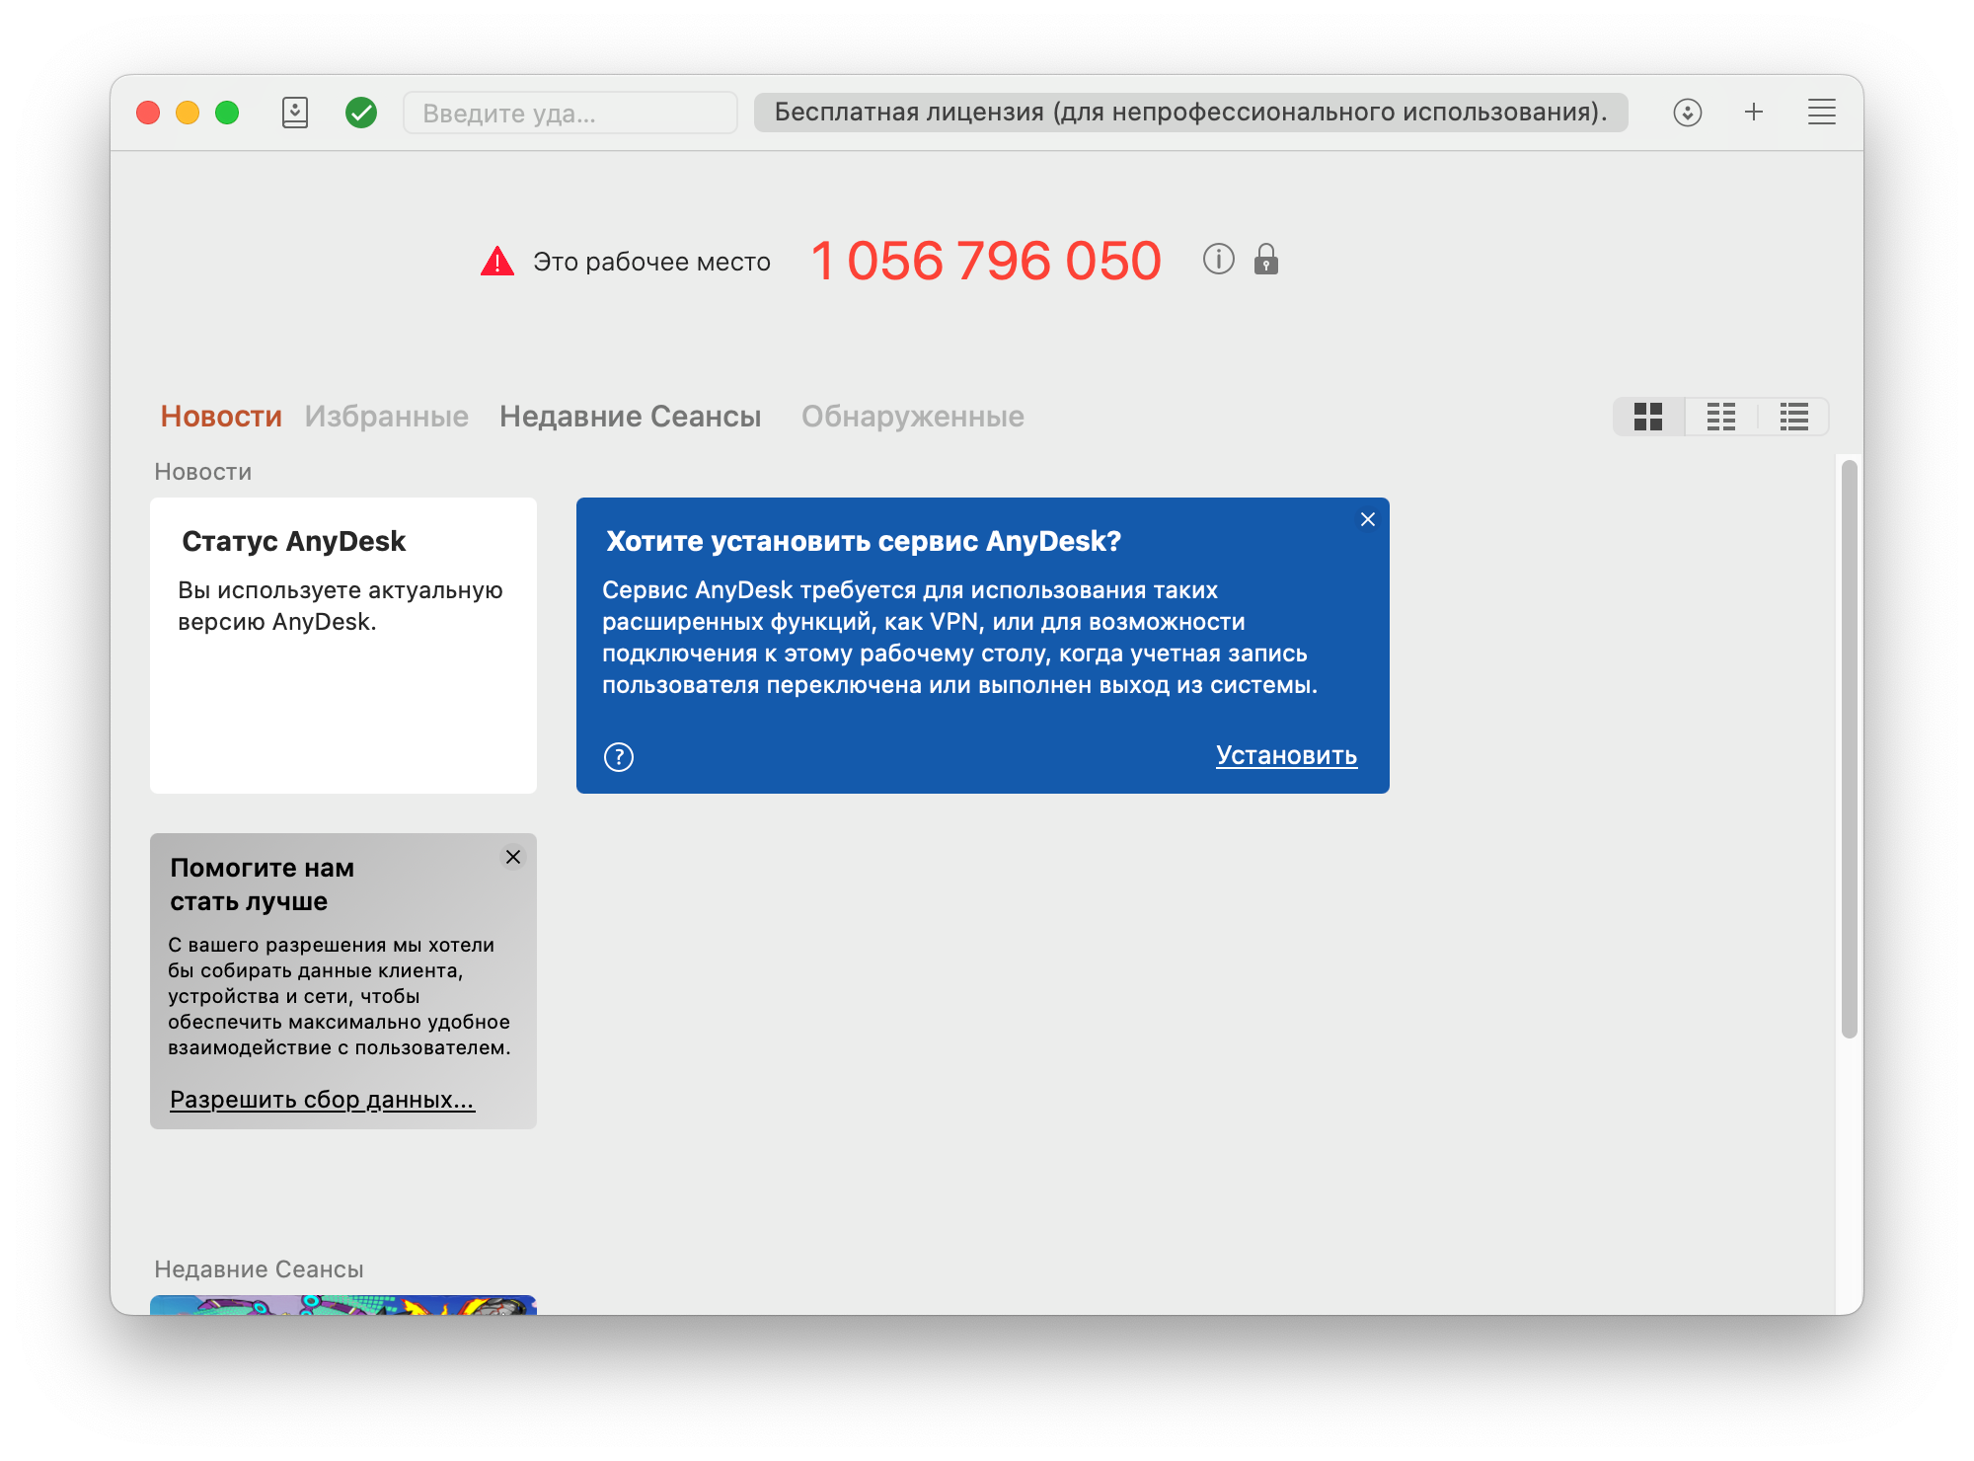The height and width of the screenshot is (1461, 1974).
Task: Click the plus icon for new tab
Action: coord(1754,113)
